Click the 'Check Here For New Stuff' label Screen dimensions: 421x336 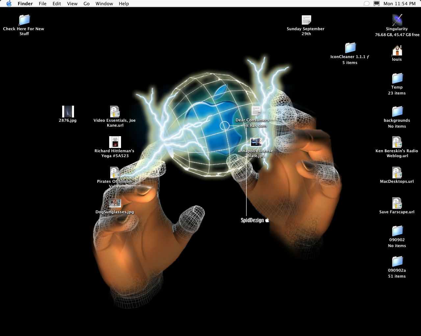(x=24, y=31)
